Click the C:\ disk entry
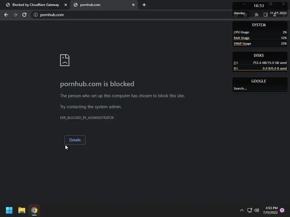290x217 pixels. (260, 63)
